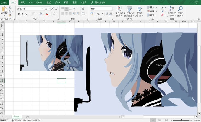Viewport: 201px width, 122px height.
Task: Click the red Font Color A
Action: tap(47, 14)
